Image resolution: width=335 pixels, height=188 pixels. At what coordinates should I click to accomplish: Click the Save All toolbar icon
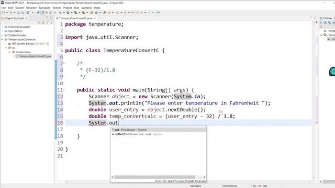point(23,13)
